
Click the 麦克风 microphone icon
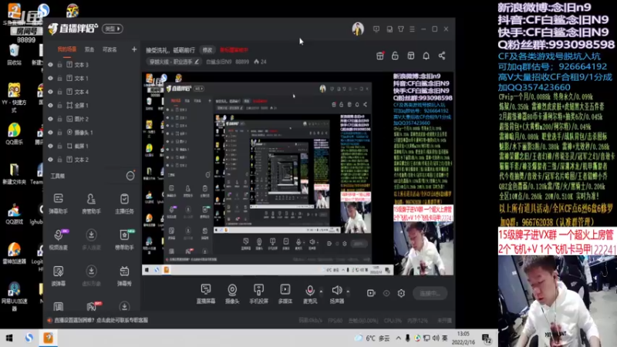click(310, 291)
